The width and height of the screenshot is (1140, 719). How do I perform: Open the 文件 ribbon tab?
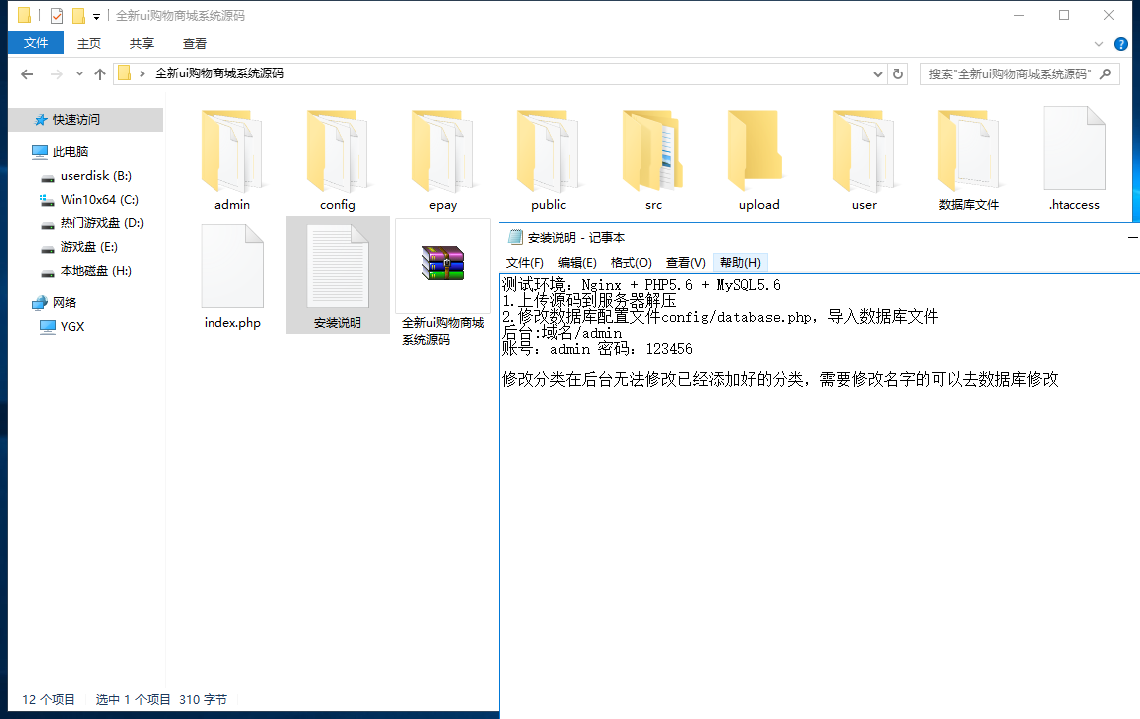(36, 43)
